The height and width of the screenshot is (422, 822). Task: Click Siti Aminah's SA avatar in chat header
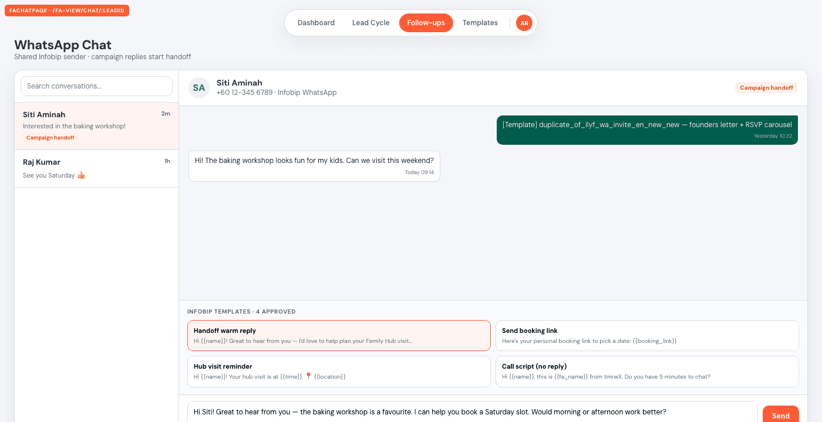(x=199, y=88)
